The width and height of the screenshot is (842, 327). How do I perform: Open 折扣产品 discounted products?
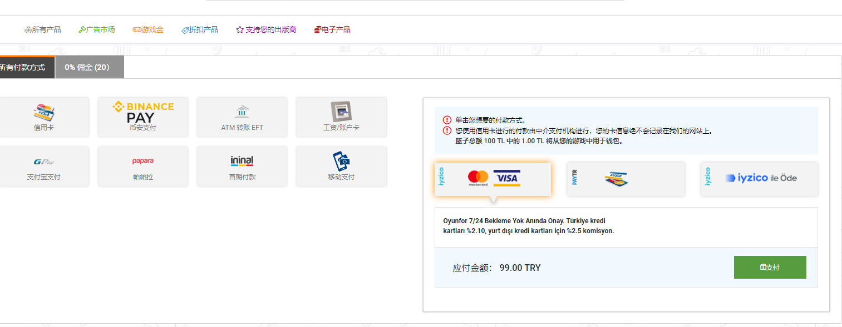(x=200, y=29)
